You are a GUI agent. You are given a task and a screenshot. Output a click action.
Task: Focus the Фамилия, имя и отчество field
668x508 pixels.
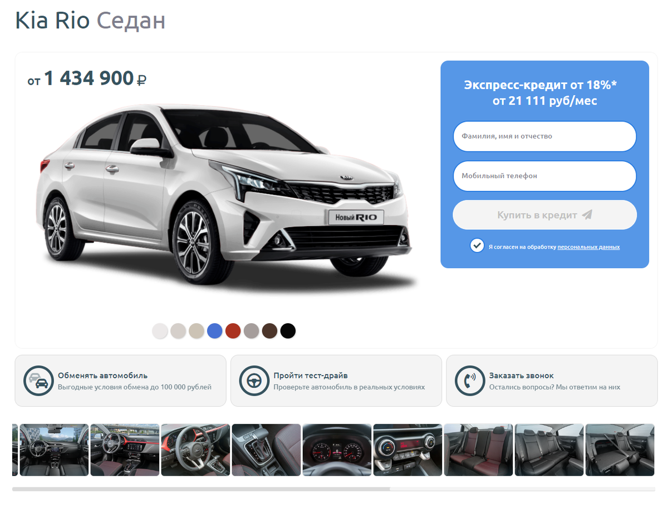pos(544,136)
